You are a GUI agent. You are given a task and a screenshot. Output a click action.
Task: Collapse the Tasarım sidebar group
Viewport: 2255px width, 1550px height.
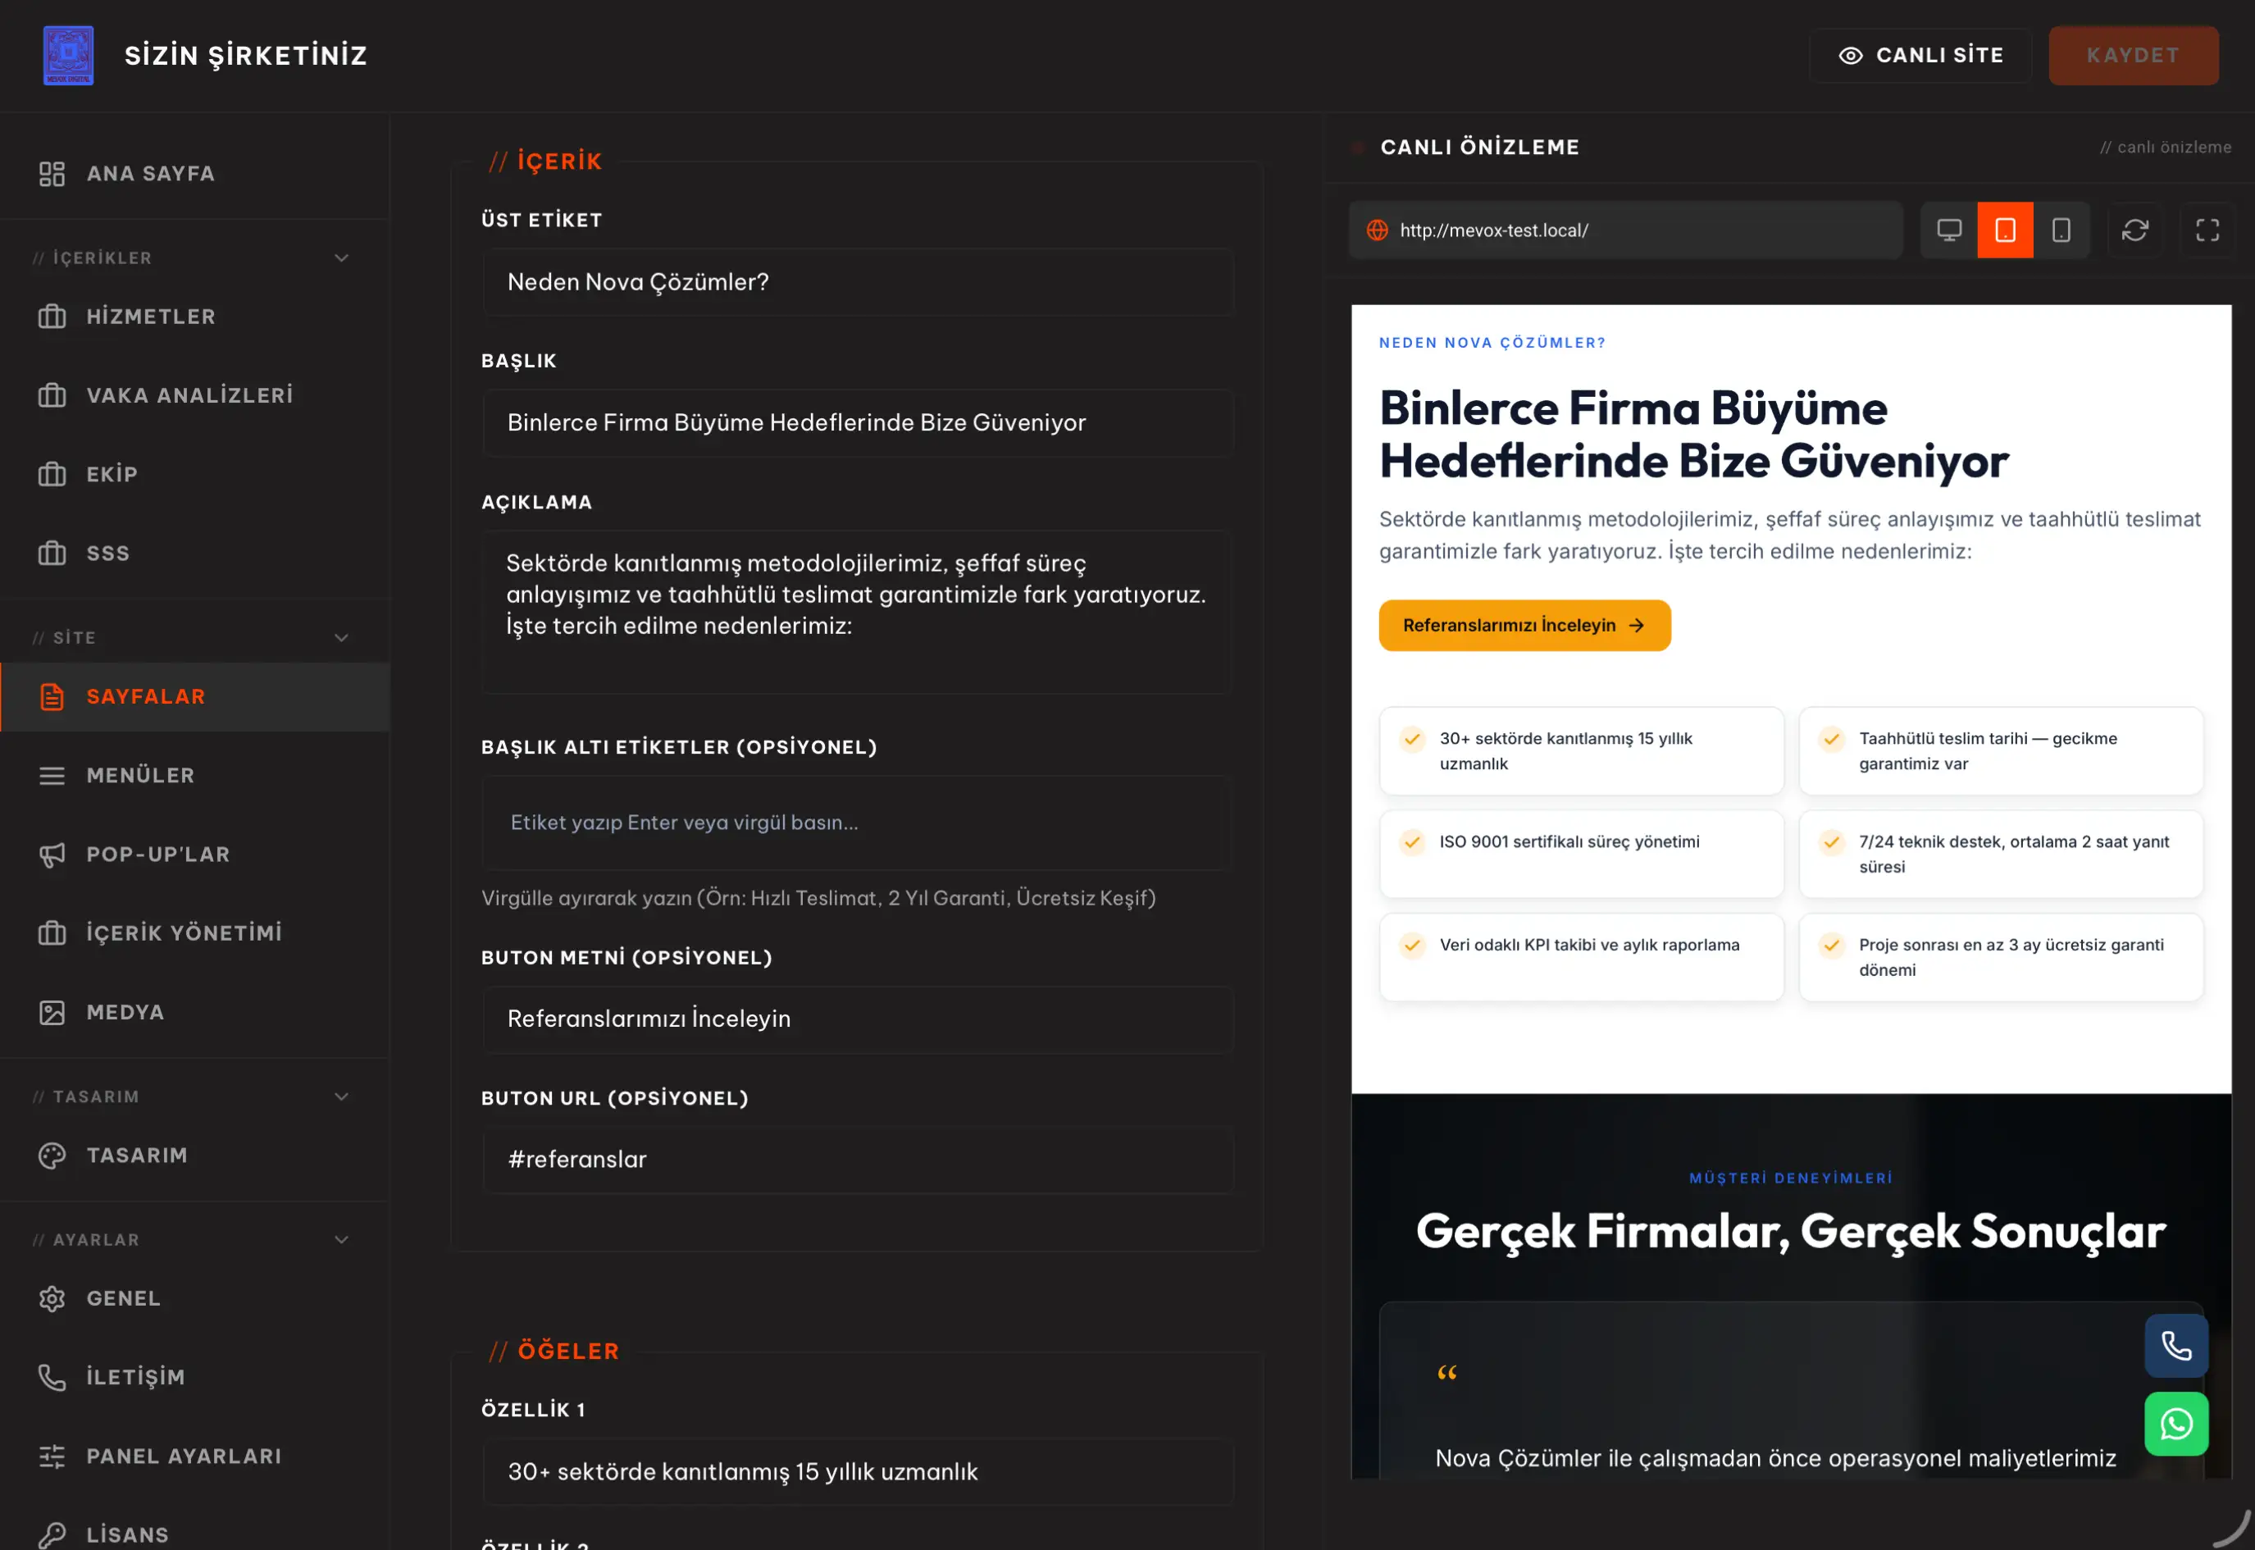coord(341,1096)
